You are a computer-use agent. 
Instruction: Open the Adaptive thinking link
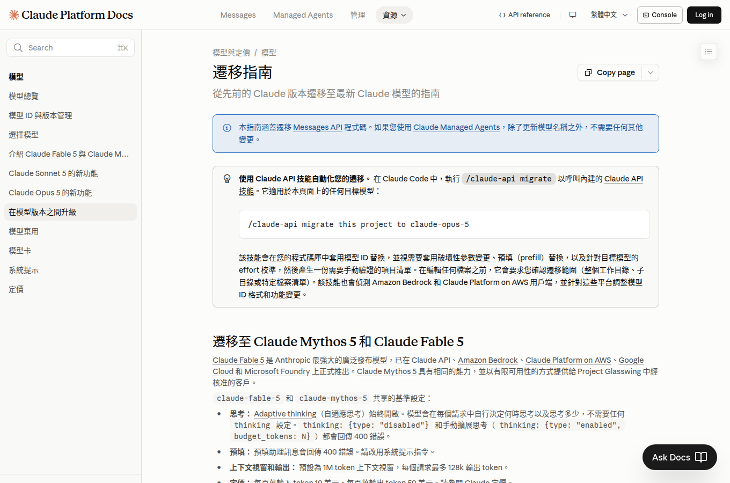tap(285, 414)
